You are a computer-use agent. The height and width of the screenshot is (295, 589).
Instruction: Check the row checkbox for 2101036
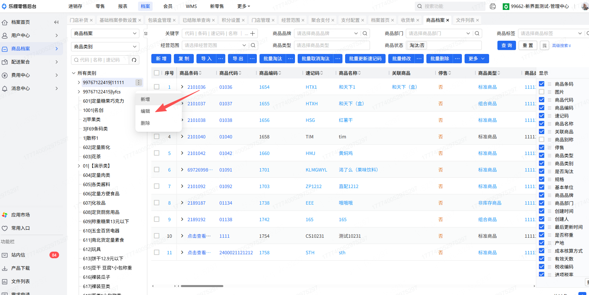pos(157,87)
